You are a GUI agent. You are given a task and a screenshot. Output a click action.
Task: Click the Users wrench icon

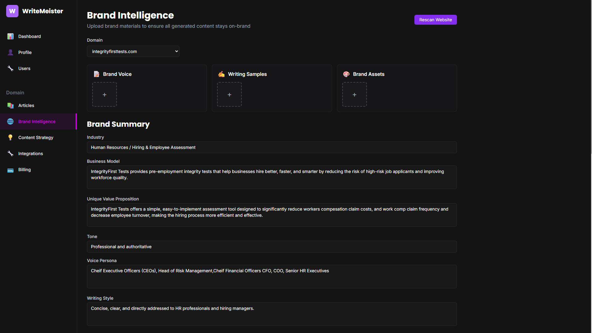(10, 68)
